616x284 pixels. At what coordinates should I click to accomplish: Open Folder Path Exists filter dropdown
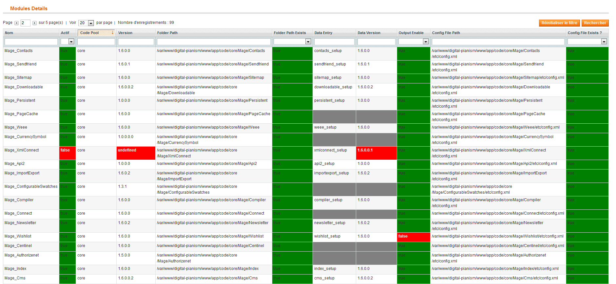292,42
